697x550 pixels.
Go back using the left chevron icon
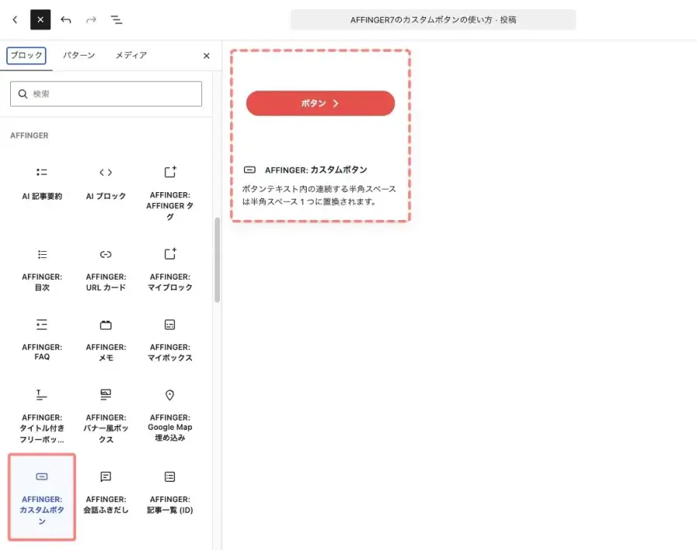15,19
